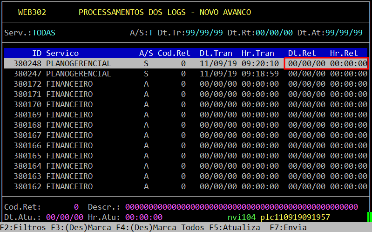Click F7:Envia in the function bar
Image resolution: width=372 pixels, height=232 pixels.
pyautogui.click(x=288, y=227)
